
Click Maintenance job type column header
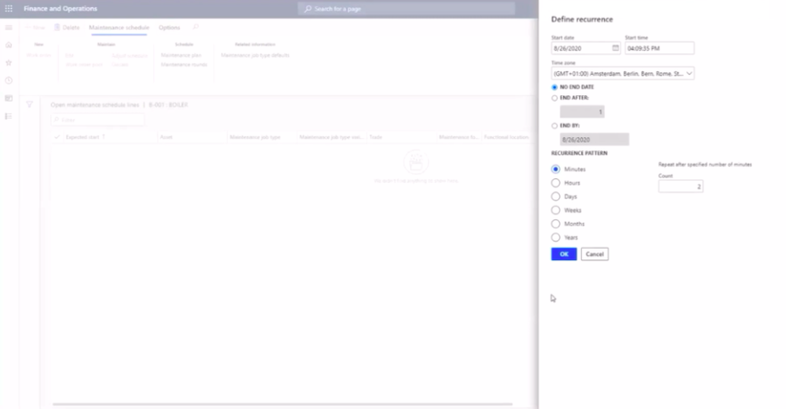pyautogui.click(x=255, y=137)
